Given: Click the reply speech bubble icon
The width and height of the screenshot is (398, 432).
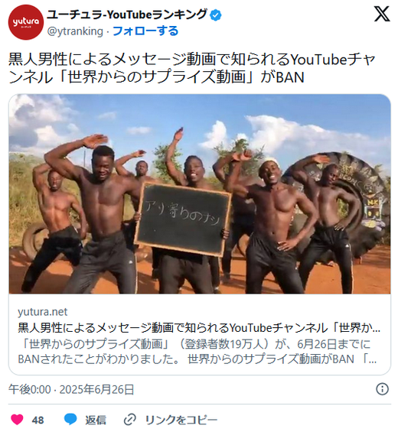Looking at the screenshot, I should (x=70, y=420).
